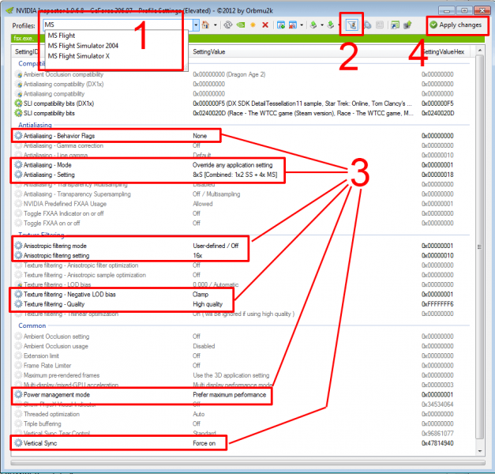Click the gear icon beside Negative LOD bias
Viewport: 495px width, 474px height.
coord(18,294)
